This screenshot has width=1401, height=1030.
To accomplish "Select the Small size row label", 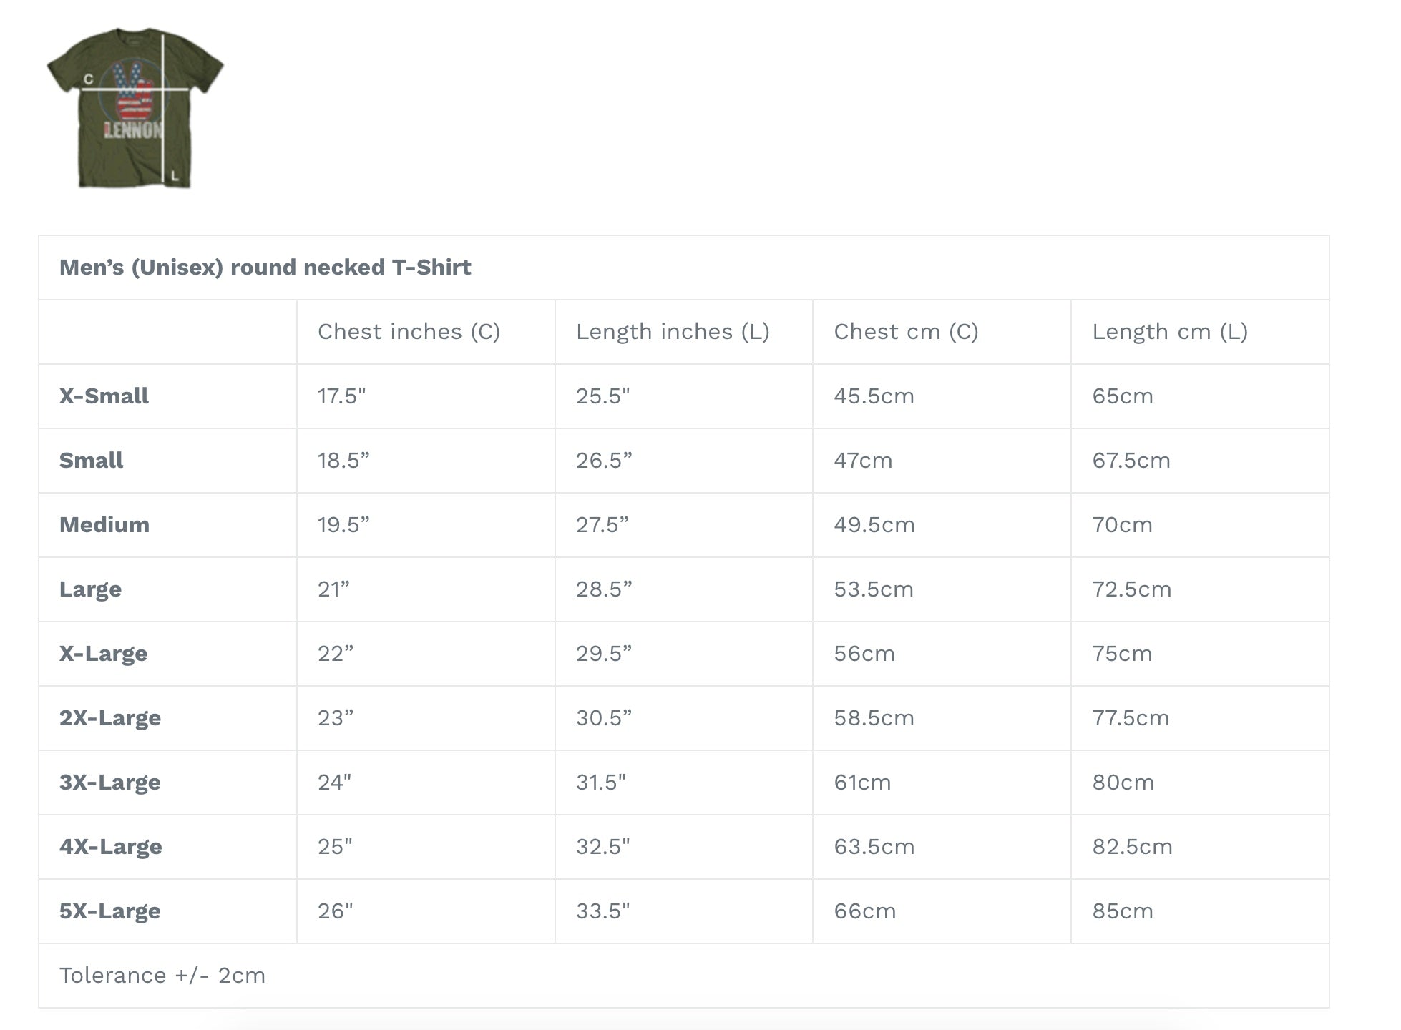I will pyautogui.click(x=91, y=461).
